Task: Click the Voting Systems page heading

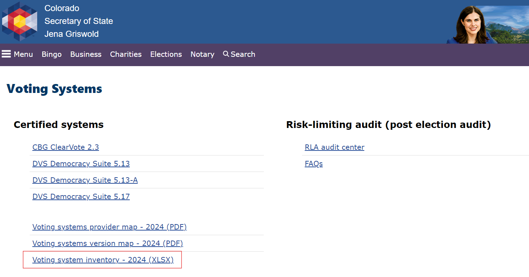Action: click(54, 89)
